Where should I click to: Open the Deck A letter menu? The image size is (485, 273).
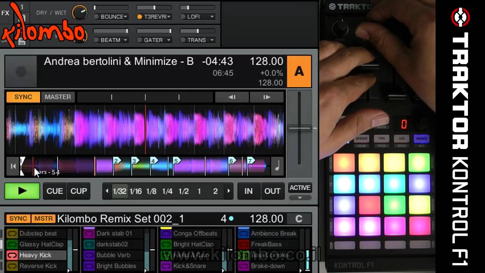point(299,71)
